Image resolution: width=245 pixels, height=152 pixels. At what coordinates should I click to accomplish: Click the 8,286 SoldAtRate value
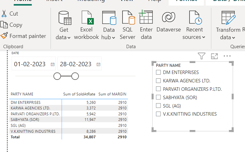click(91, 131)
